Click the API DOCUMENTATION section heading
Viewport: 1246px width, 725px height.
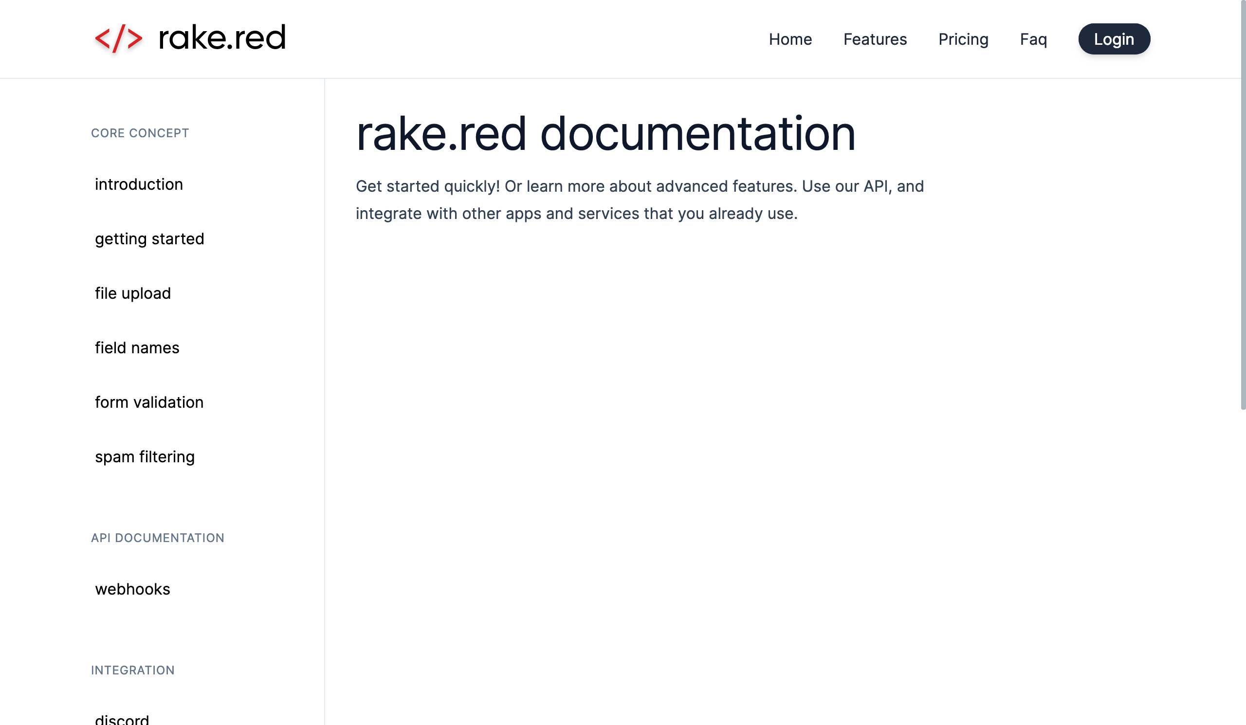(158, 538)
